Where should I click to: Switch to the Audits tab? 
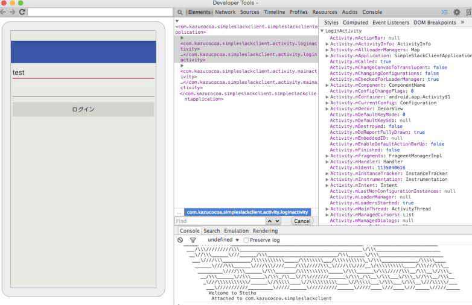tap(349, 12)
